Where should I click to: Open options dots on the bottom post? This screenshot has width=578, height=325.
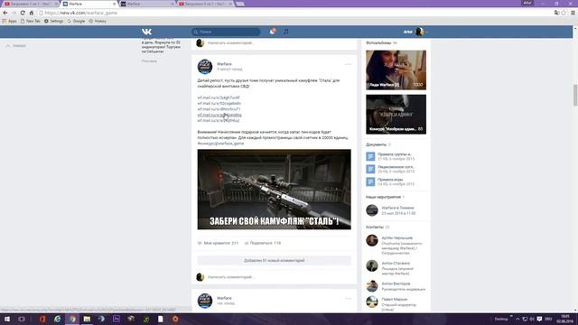(x=348, y=299)
